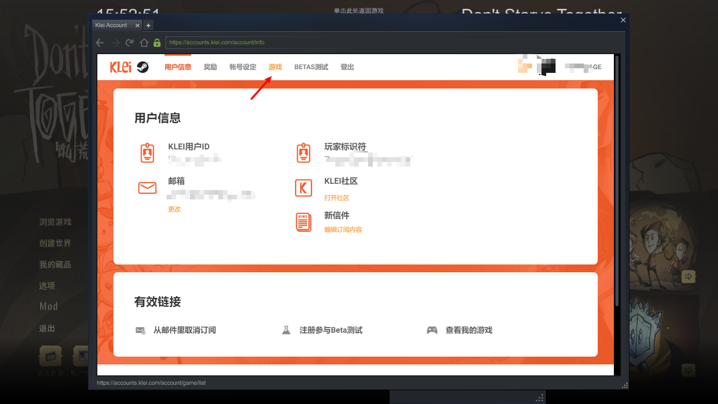Screen dimensions: 718x404
Task: Click the KLEI社区 K icon
Action: pos(303,188)
